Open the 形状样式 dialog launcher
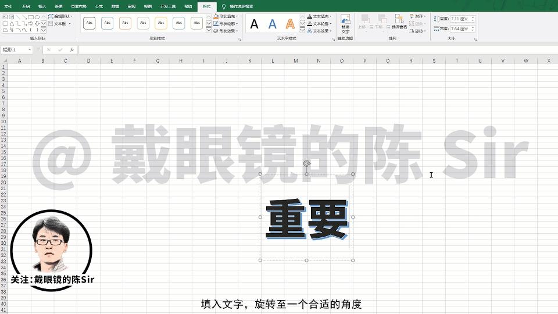Viewport: 558px width, 314px height. click(x=240, y=39)
